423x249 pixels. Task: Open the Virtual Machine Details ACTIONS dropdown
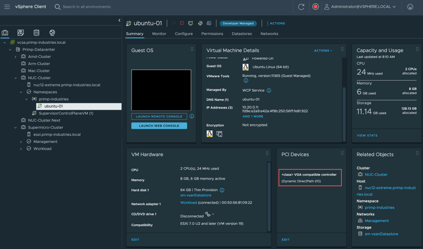point(323,50)
